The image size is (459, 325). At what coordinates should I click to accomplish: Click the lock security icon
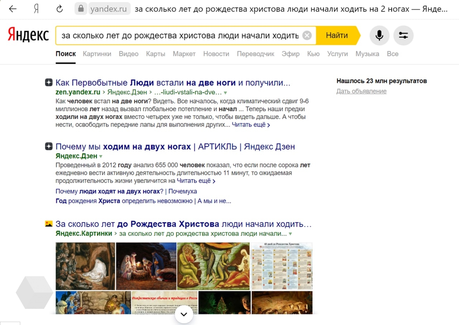(x=80, y=9)
